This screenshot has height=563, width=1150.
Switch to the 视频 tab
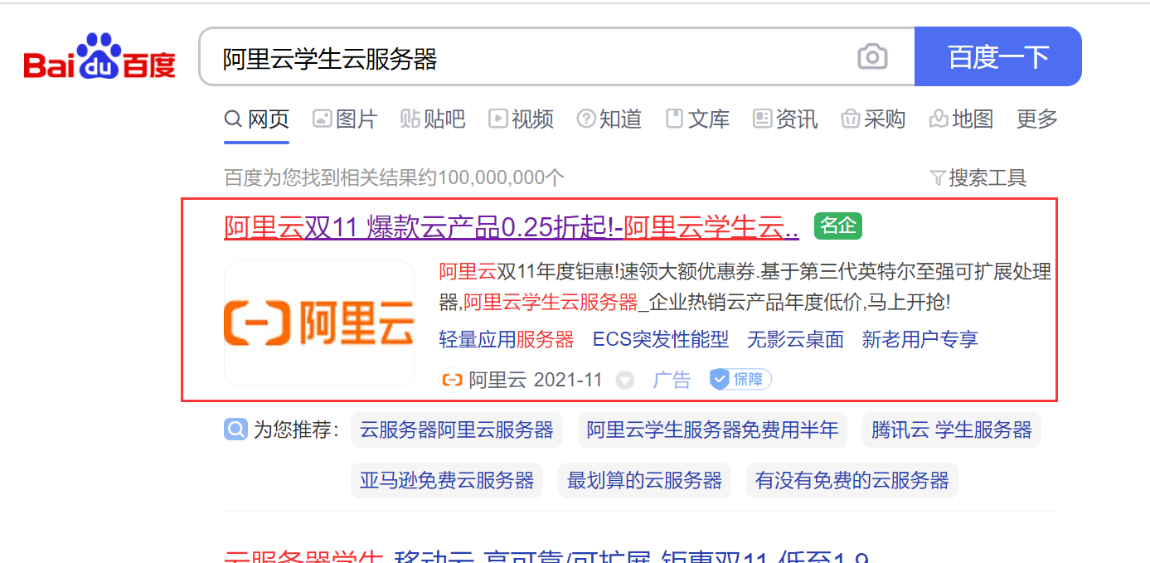point(521,119)
